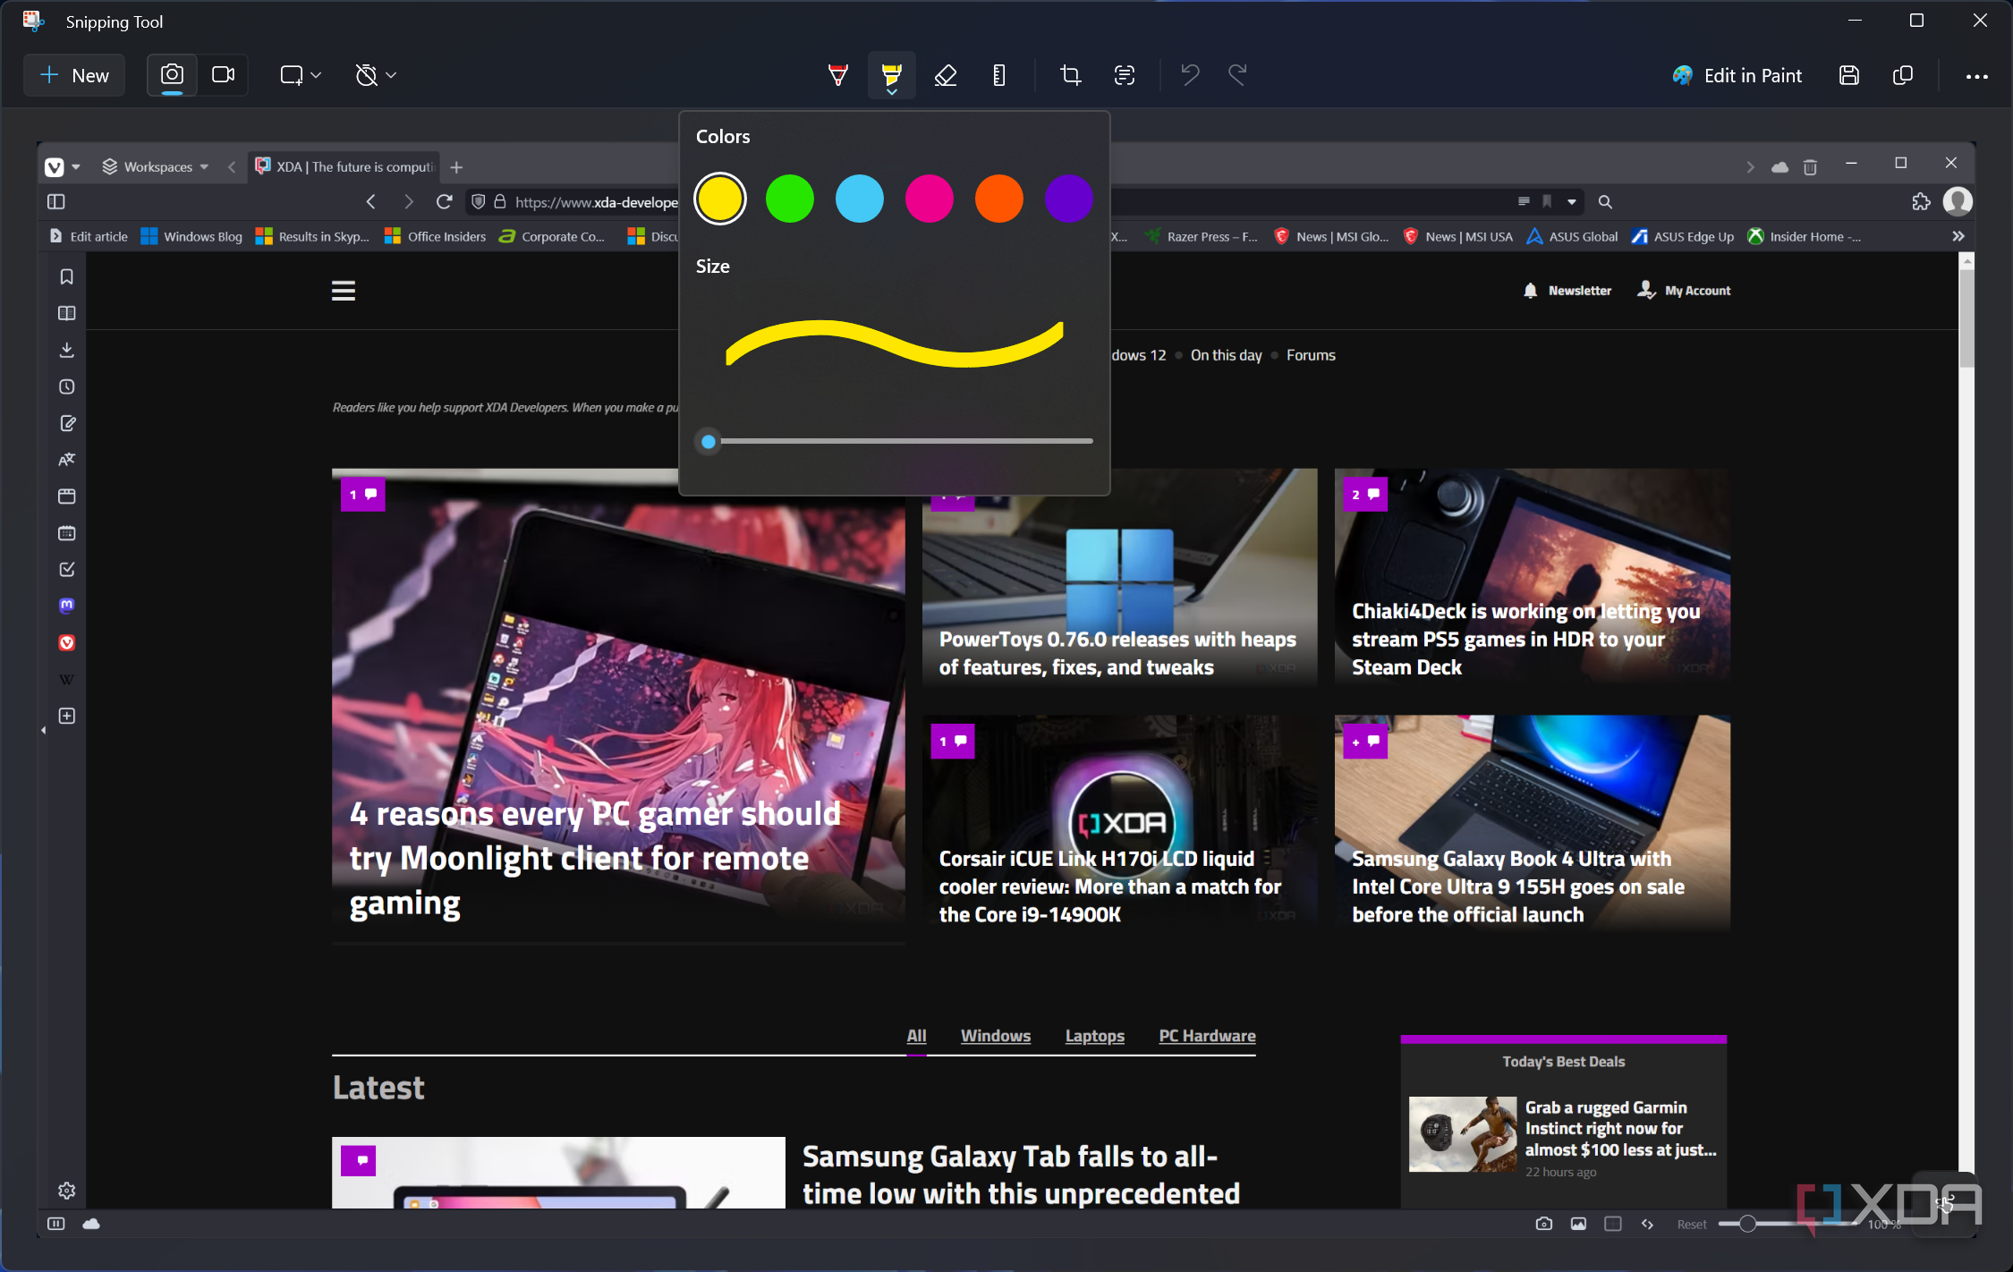
Task: Click Edit in Paint
Action: click(1737, 75)
